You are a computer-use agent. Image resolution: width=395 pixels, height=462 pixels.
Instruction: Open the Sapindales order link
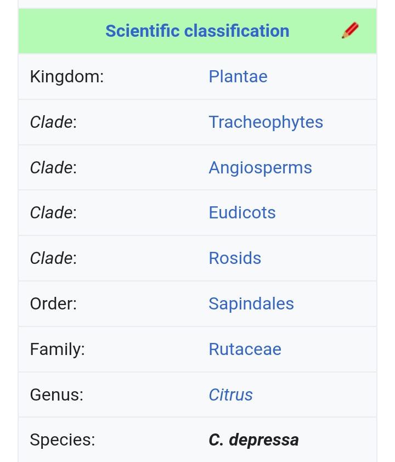(x=251, y=304)
